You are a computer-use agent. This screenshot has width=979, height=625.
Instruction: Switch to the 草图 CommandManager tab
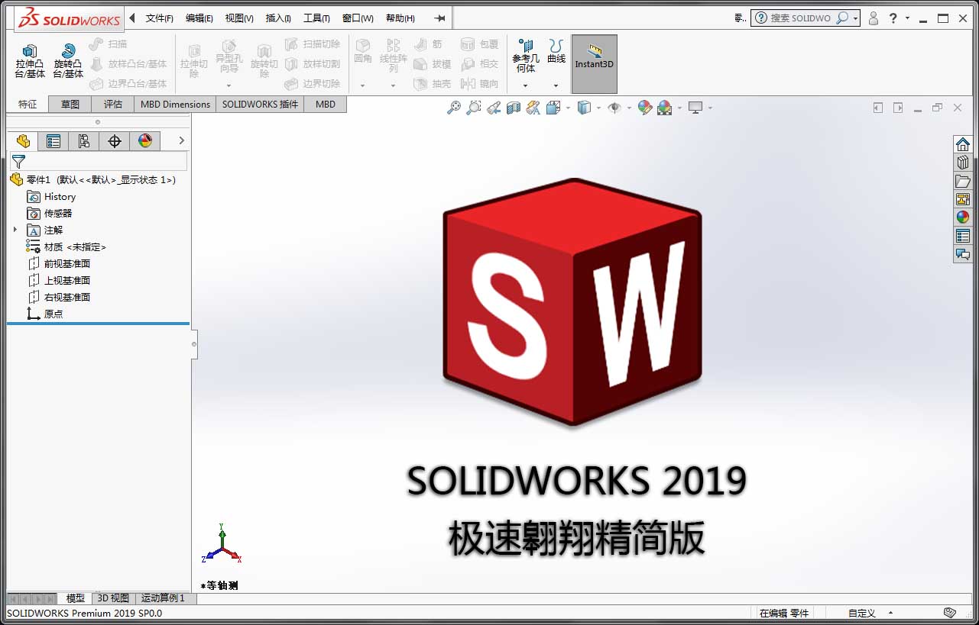pyautogui.click(x=70, y=104)
